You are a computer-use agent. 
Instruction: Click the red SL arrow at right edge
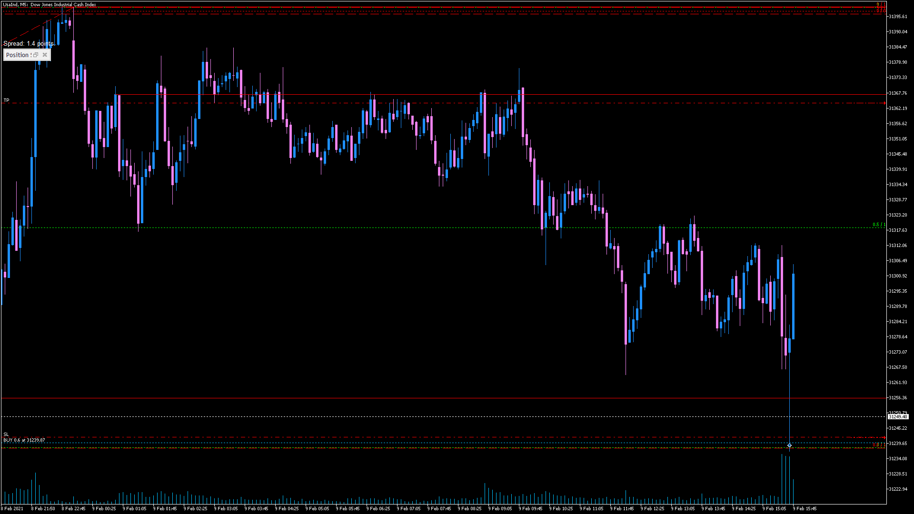tap(884, 437)
